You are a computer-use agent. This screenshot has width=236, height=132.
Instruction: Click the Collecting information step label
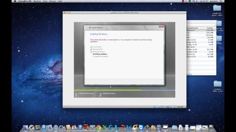86,93
